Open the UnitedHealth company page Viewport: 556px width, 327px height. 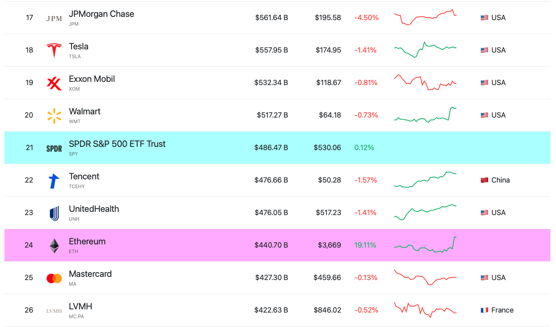coord(94,209)
